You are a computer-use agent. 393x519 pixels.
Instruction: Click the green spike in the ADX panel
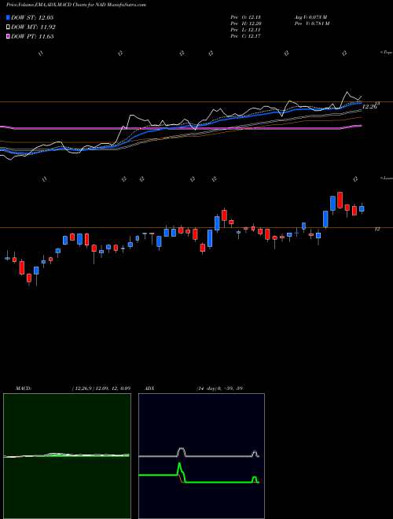pos(181,472)
